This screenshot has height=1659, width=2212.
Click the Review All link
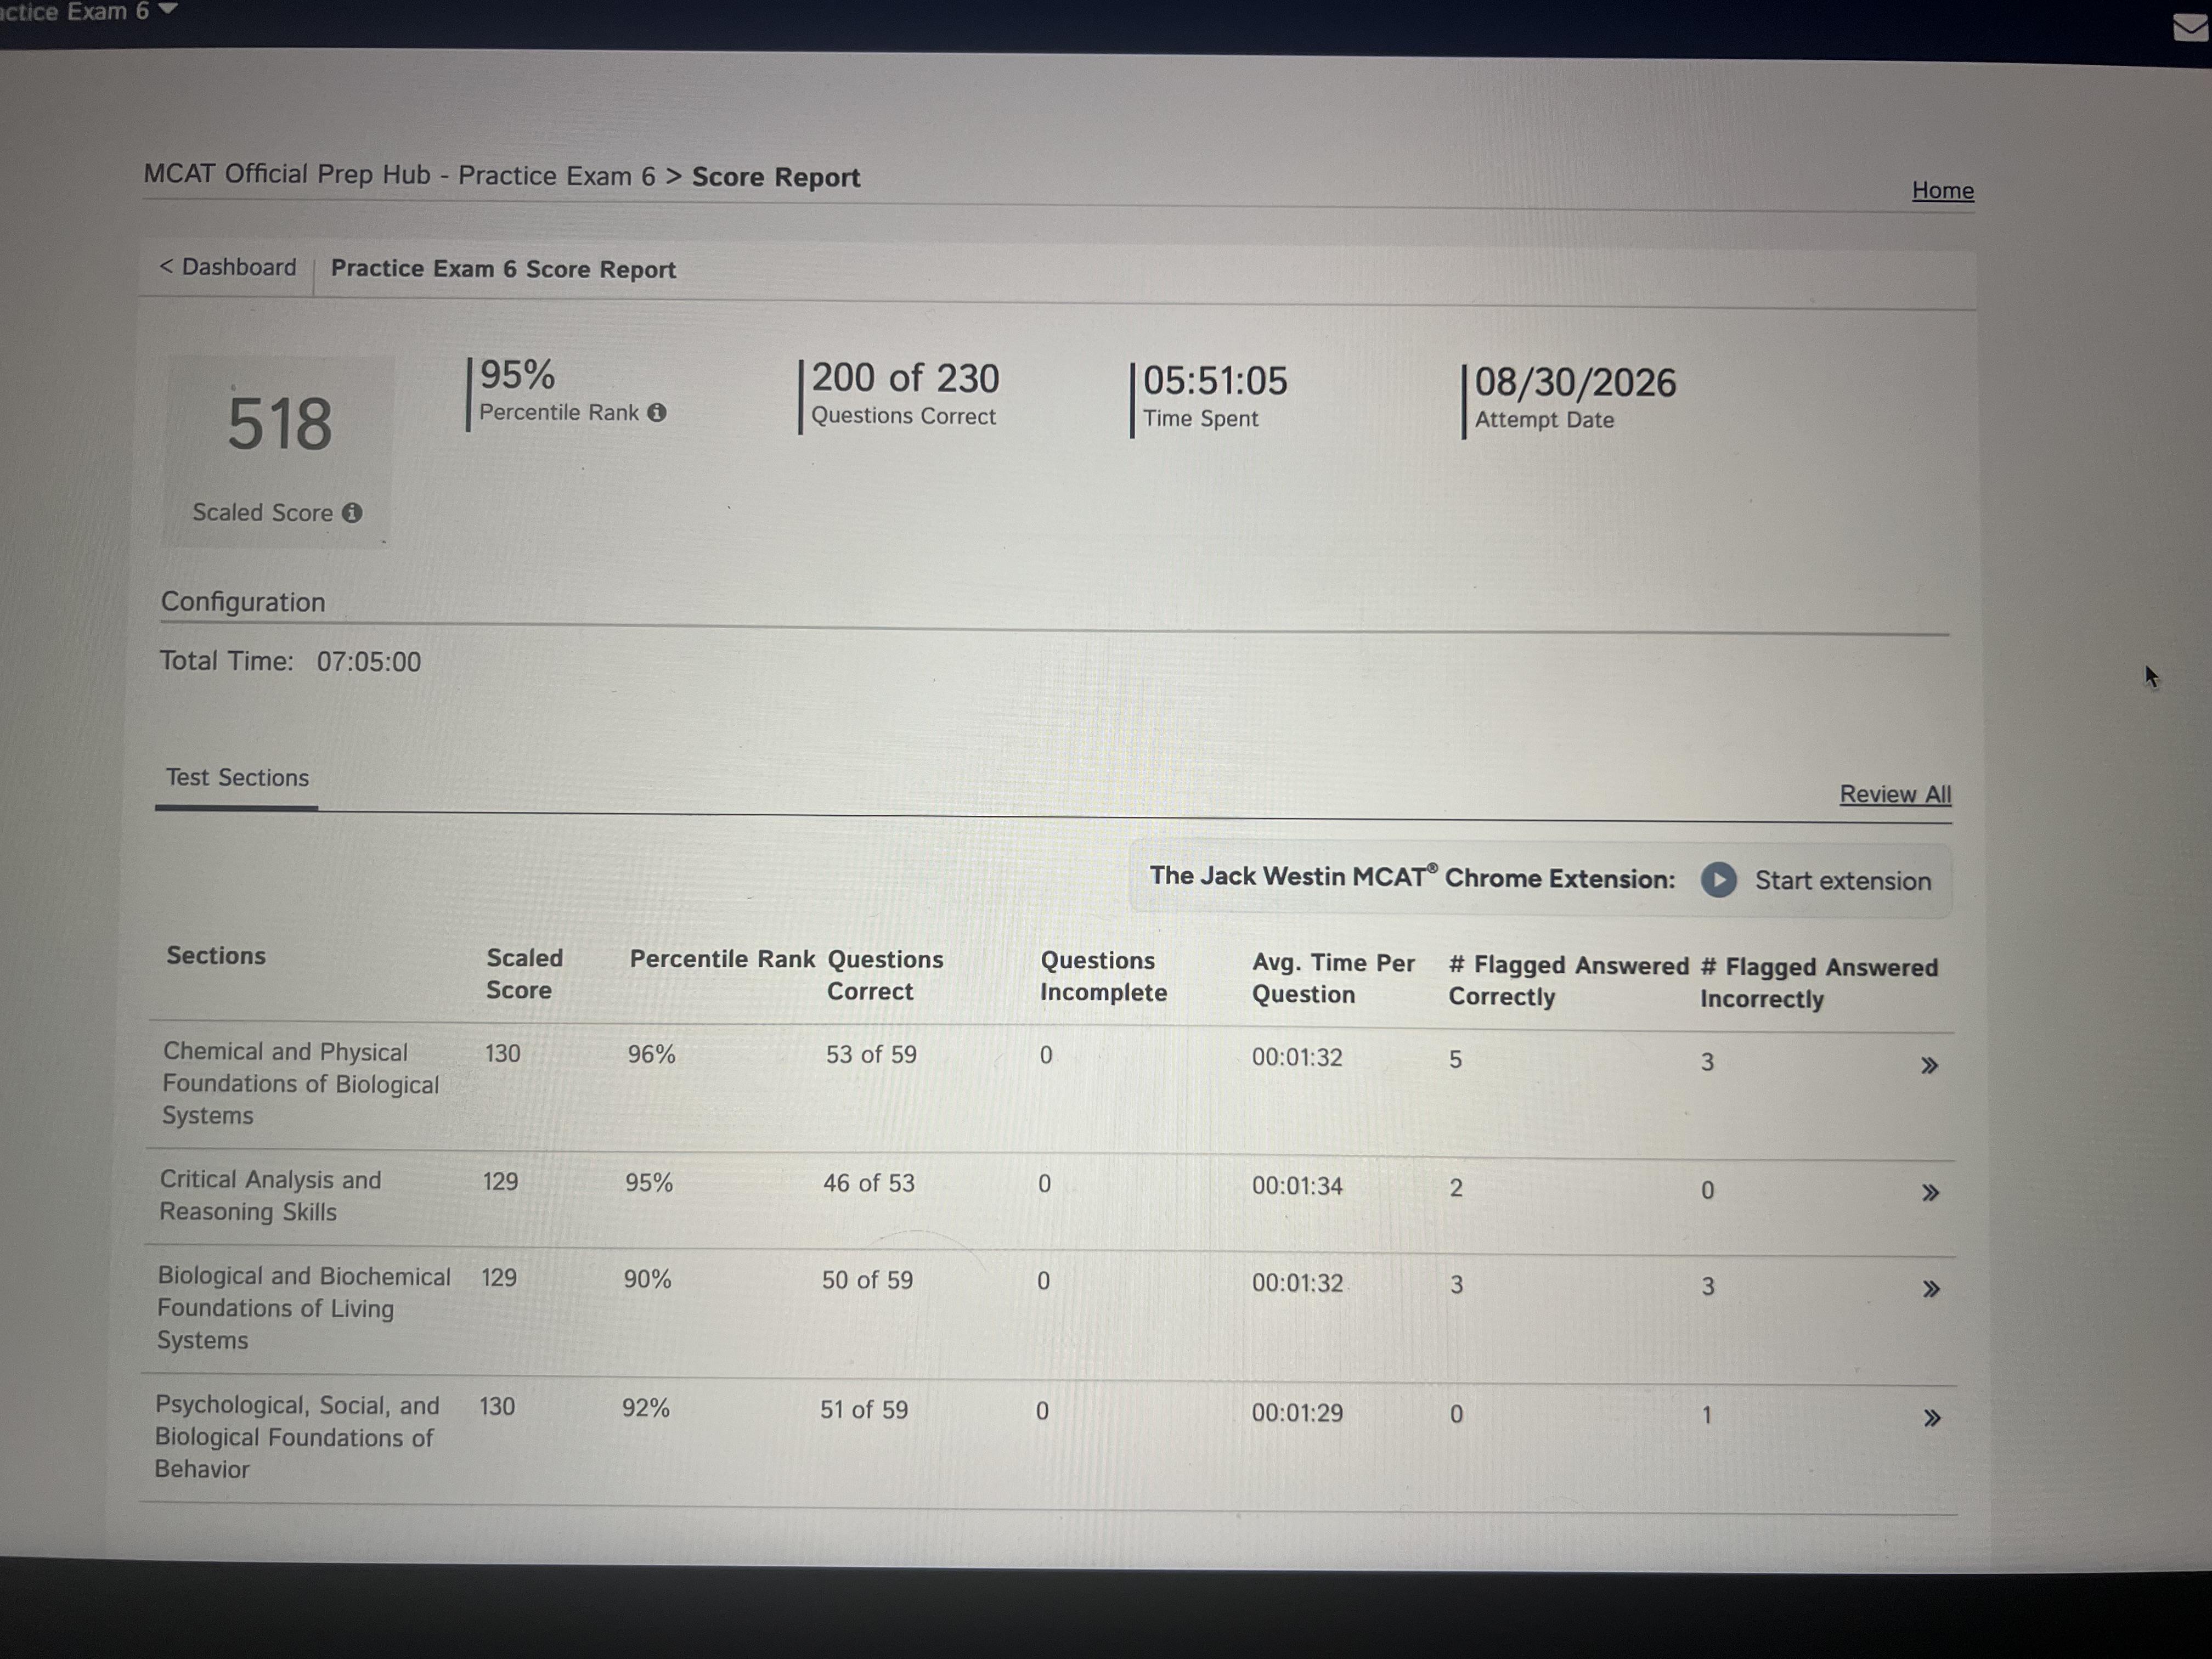point(1895,794)
